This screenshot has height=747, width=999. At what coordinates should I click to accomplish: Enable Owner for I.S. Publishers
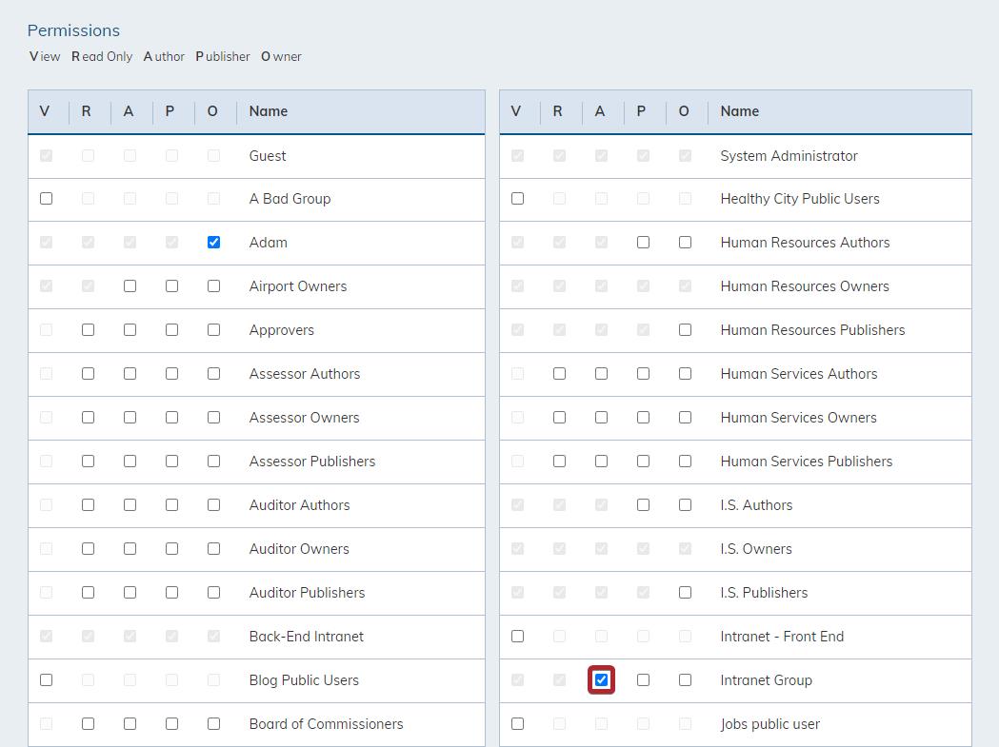pos(685,593)
